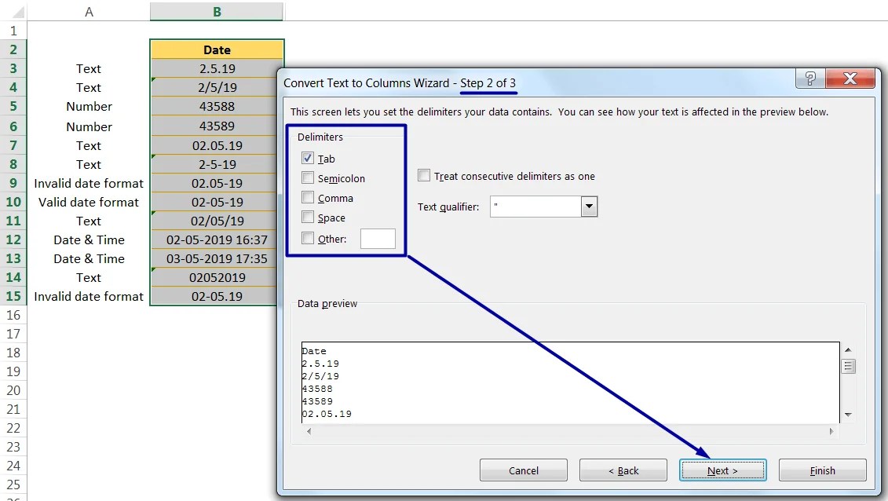
Task: Enable the Space delimiter
Action: pos(308,218)
